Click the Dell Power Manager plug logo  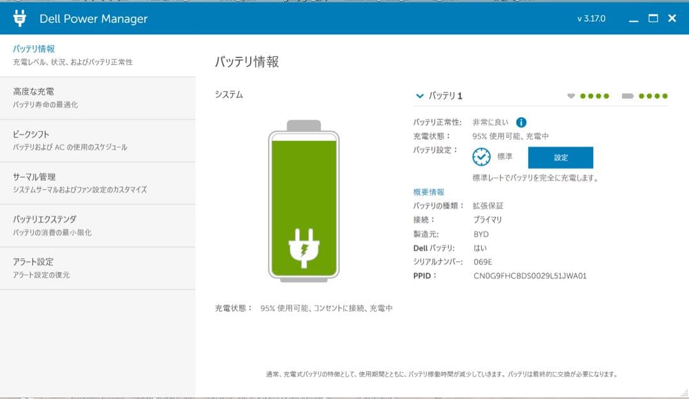20,18
